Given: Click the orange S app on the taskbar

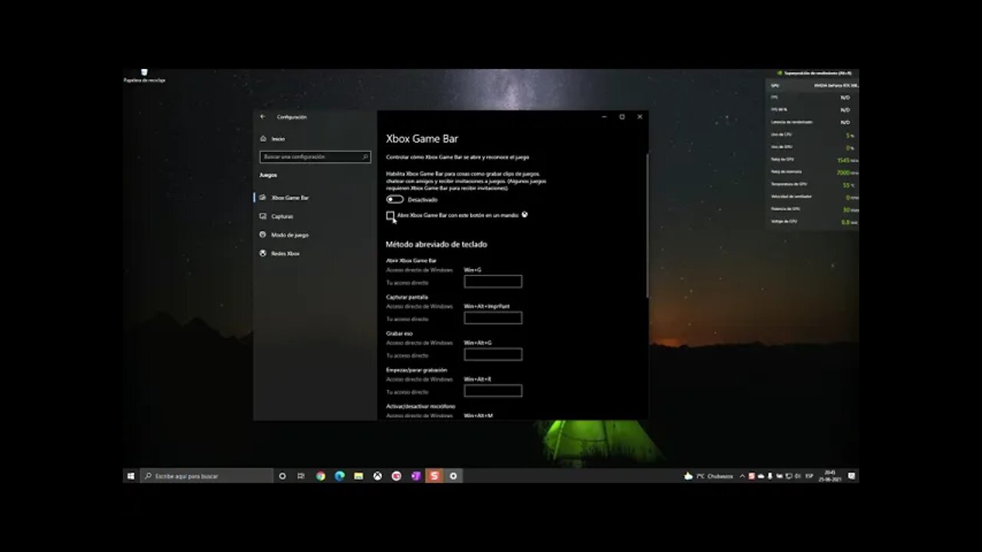Looking at the screenshot, I should click(434, 476).
